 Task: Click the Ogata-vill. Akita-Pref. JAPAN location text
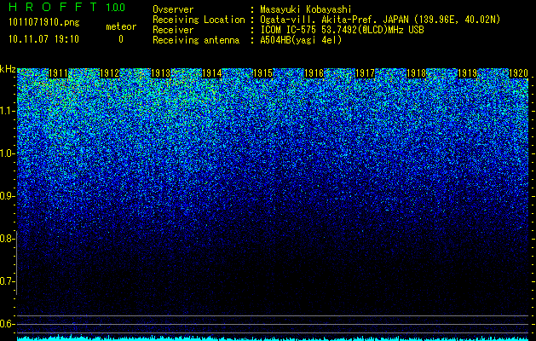(x=380, y=20)
